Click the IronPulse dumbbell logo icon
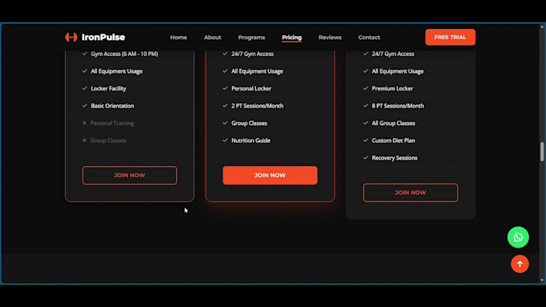This screenshot has width=546, height=307. click(71, 37)
